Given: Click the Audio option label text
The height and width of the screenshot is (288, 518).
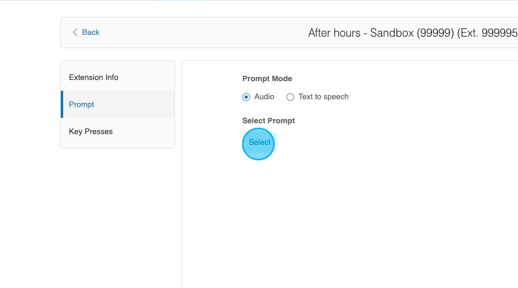Looking at the screenshot, I should [264, 97].
